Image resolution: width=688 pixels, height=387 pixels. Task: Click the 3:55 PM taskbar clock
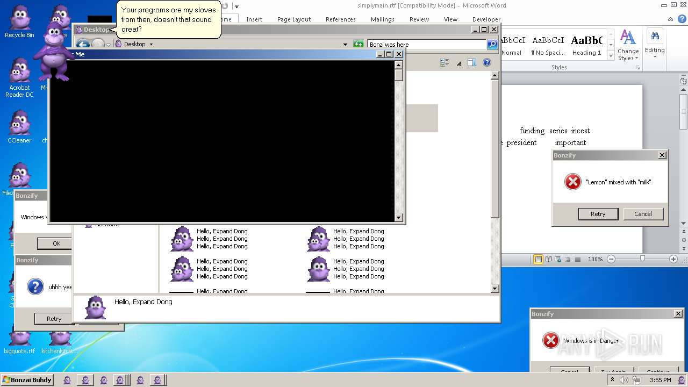coord(661,380)
